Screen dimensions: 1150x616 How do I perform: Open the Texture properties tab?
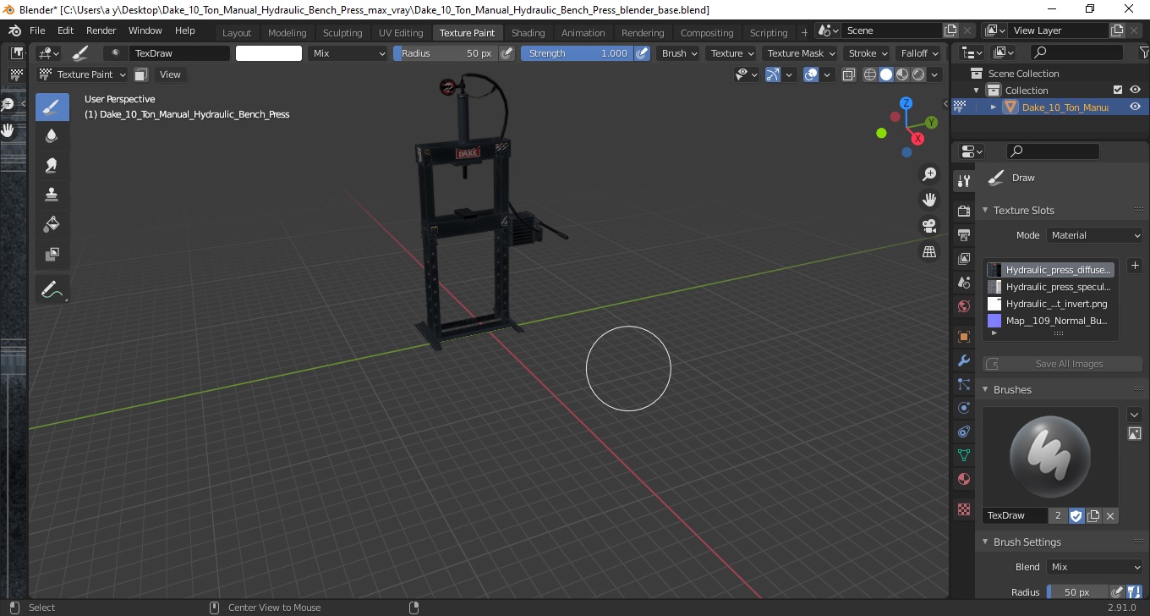(963, 509)
